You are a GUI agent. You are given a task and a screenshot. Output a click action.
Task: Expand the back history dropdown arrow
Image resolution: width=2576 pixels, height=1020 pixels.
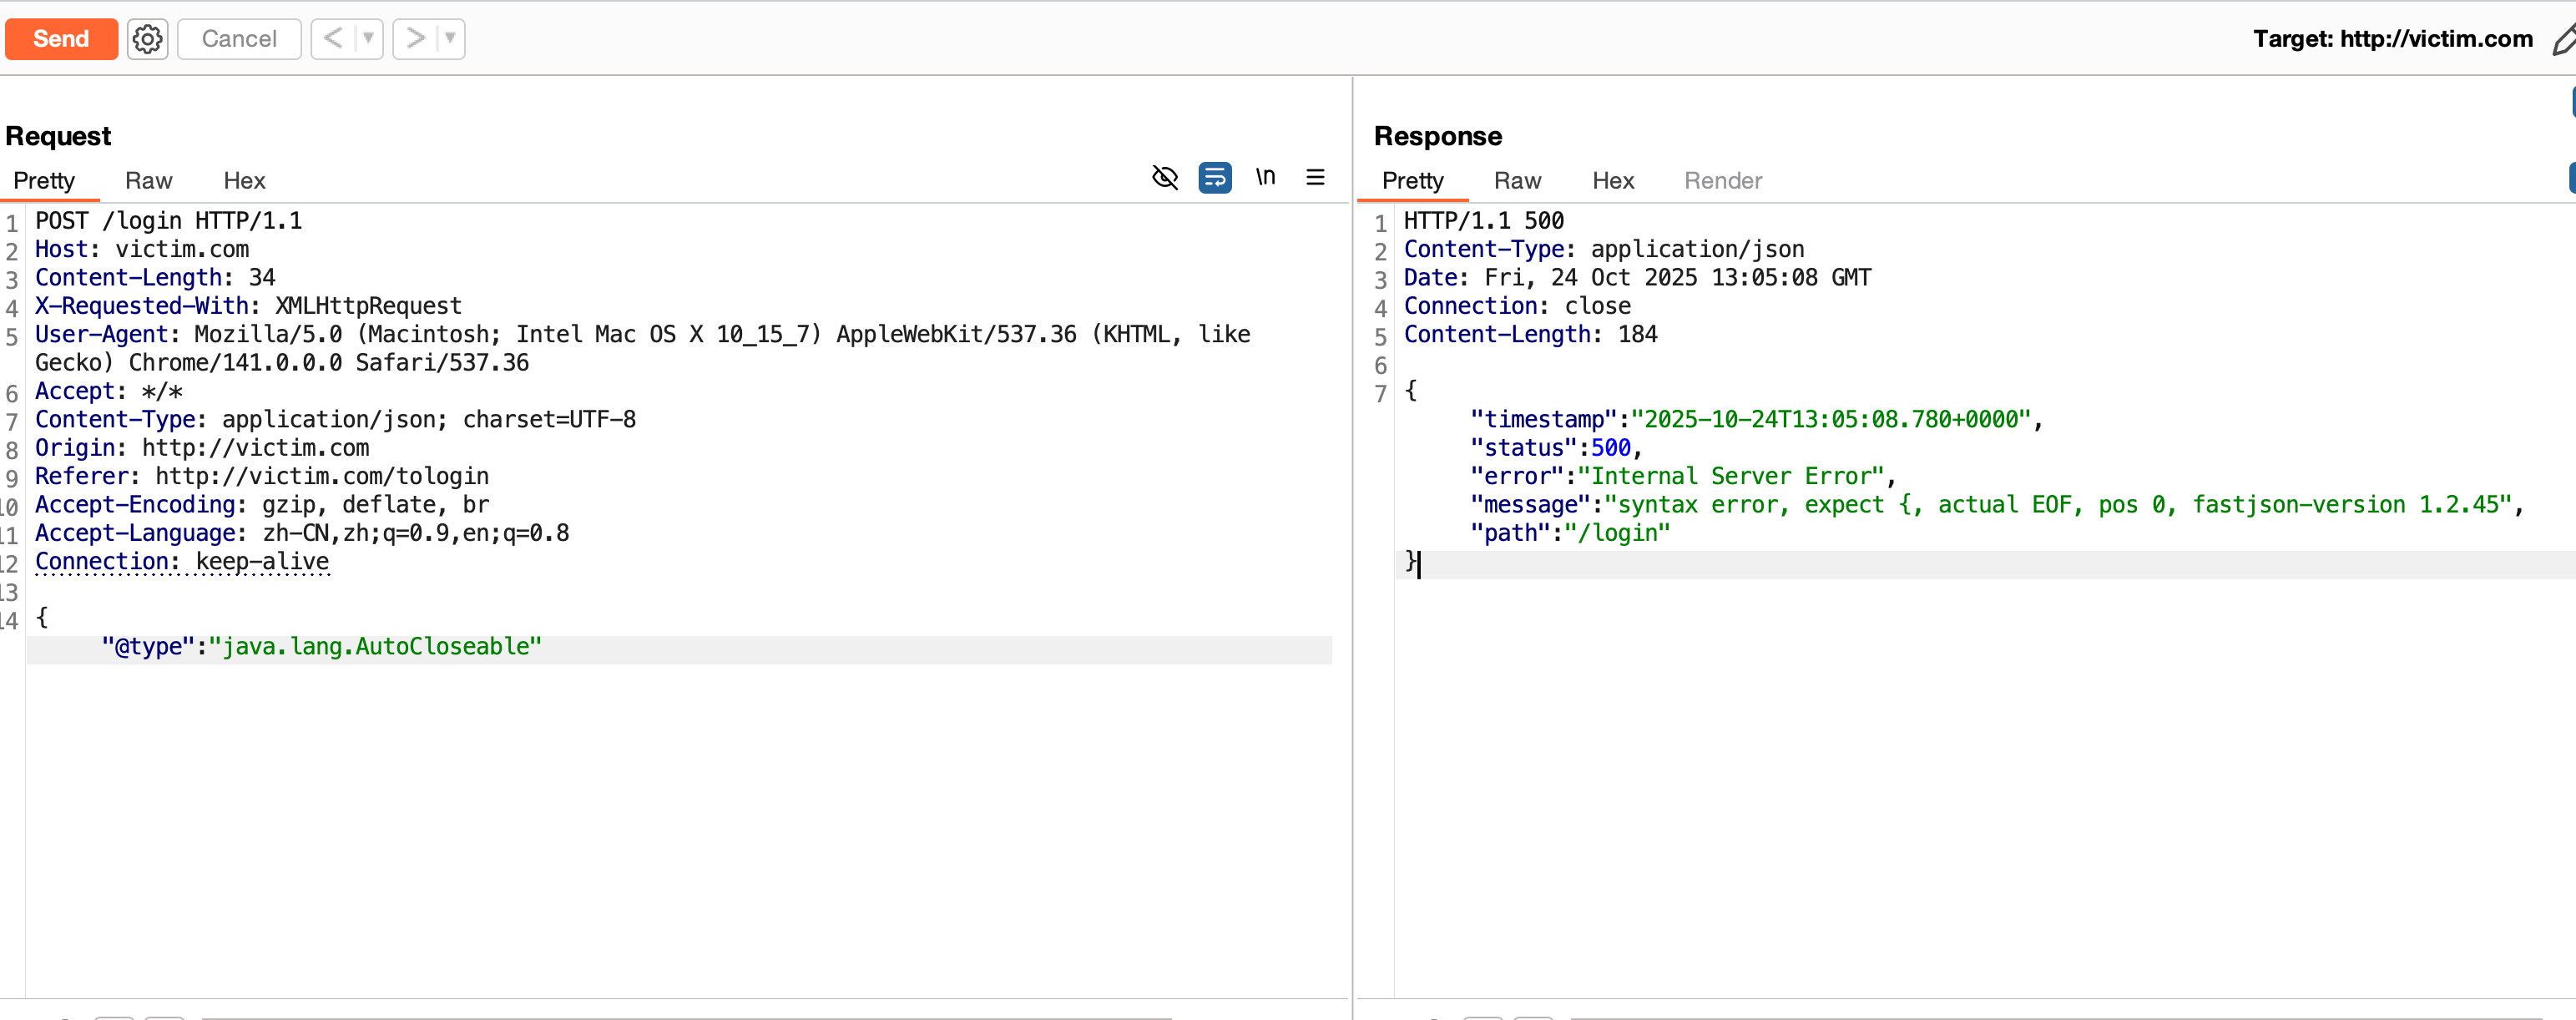(368, 39)
